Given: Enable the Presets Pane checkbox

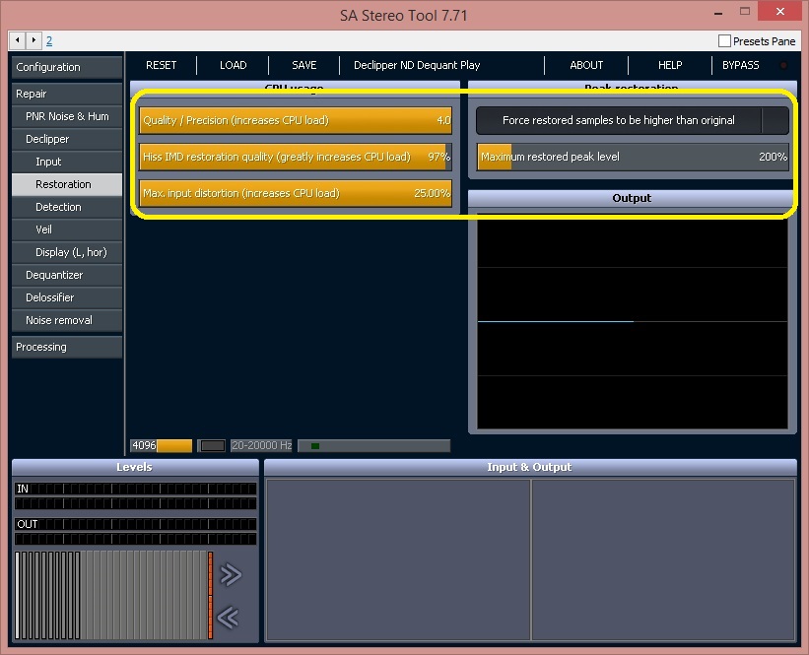Looking at the screenshot, I should click(x=724, y=40).
